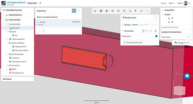Click the copy icon next to VIEW ONLY
193x104 pixels.
click(x=40, y=3)
